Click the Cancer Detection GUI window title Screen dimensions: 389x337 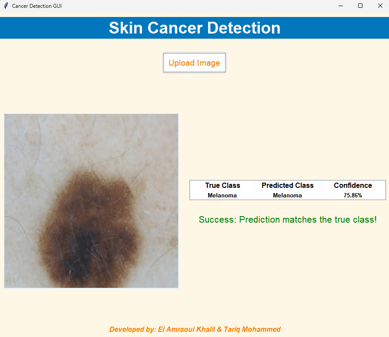[37, 6]
